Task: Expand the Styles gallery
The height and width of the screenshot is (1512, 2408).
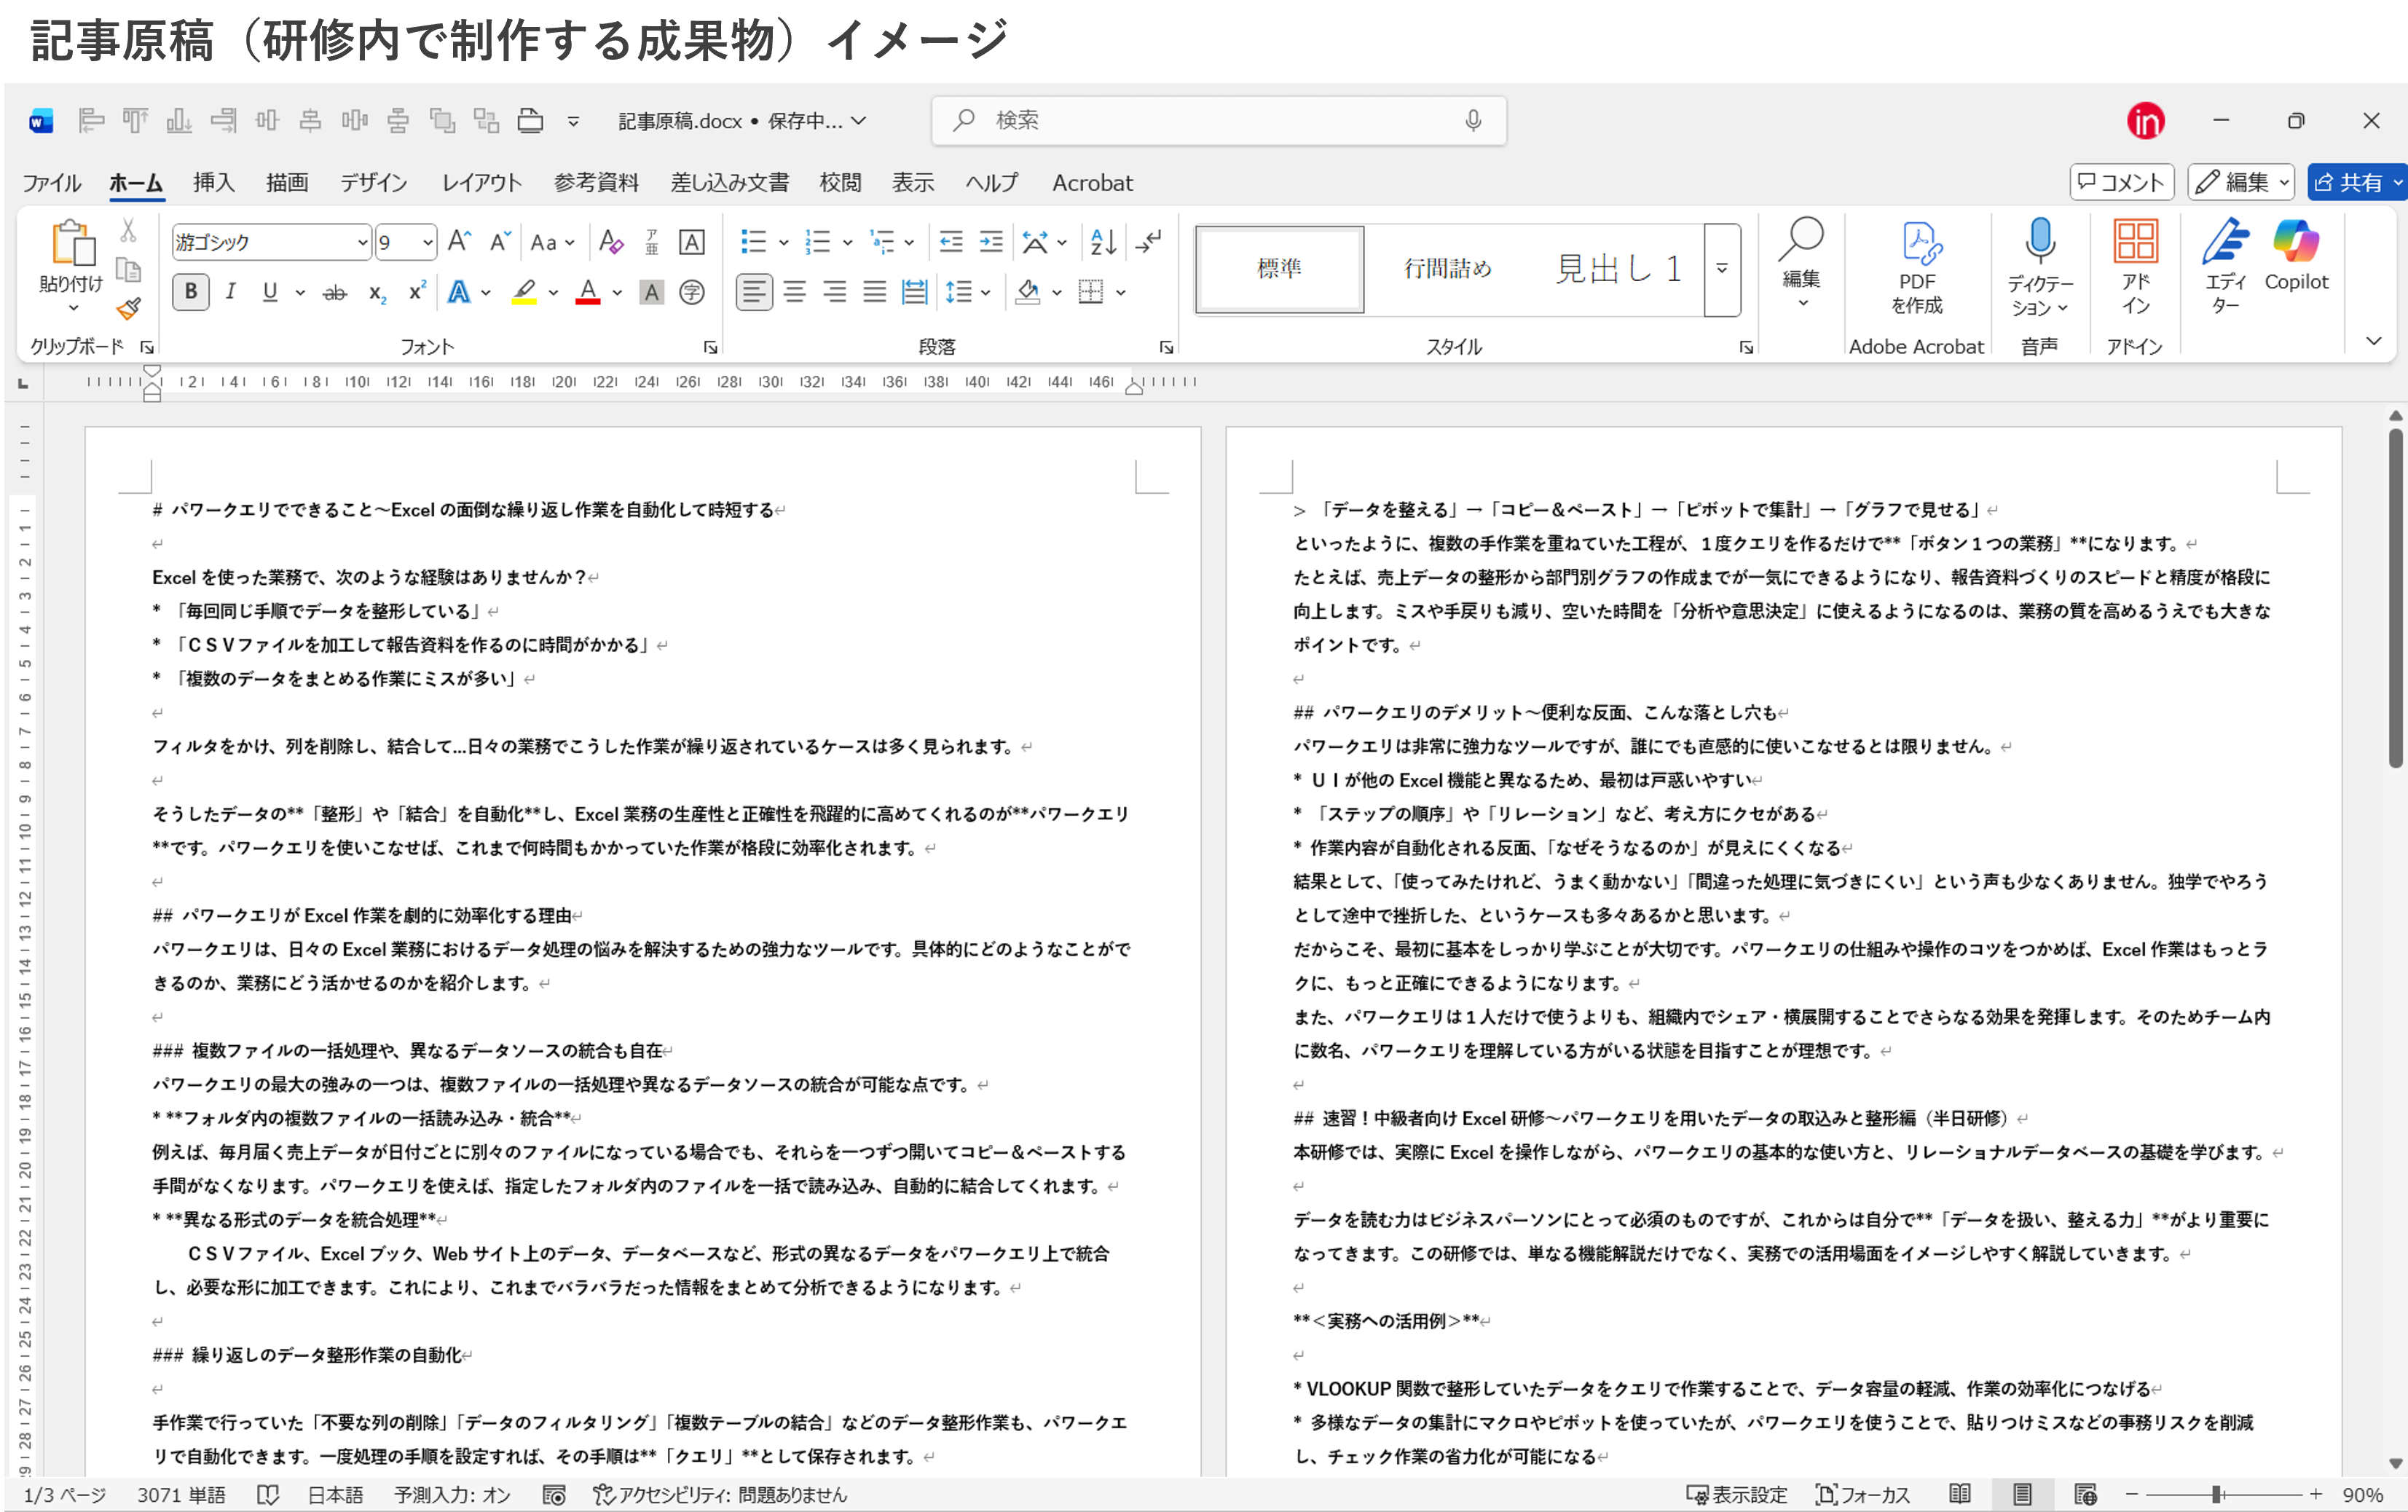Action: tap(1722, 269)
